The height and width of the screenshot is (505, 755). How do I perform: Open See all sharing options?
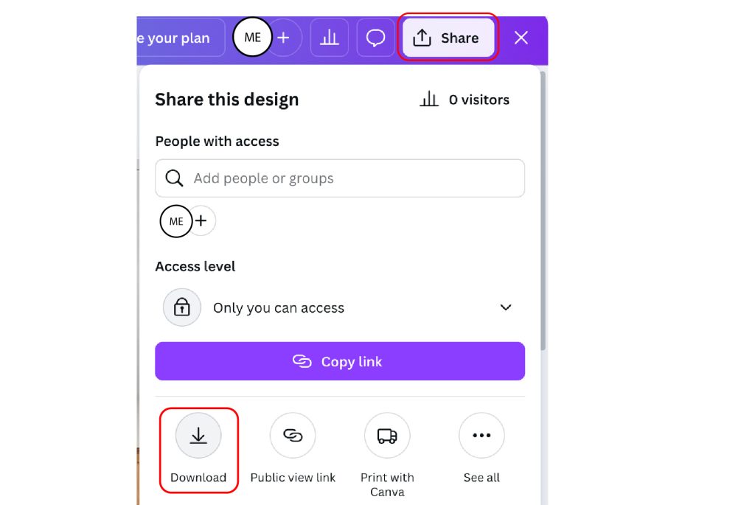click(481, 449)
